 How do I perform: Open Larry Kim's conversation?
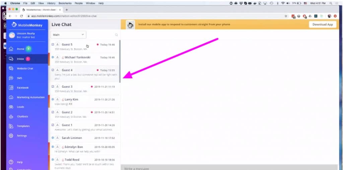pyautogui.click(x=84, y=101)
